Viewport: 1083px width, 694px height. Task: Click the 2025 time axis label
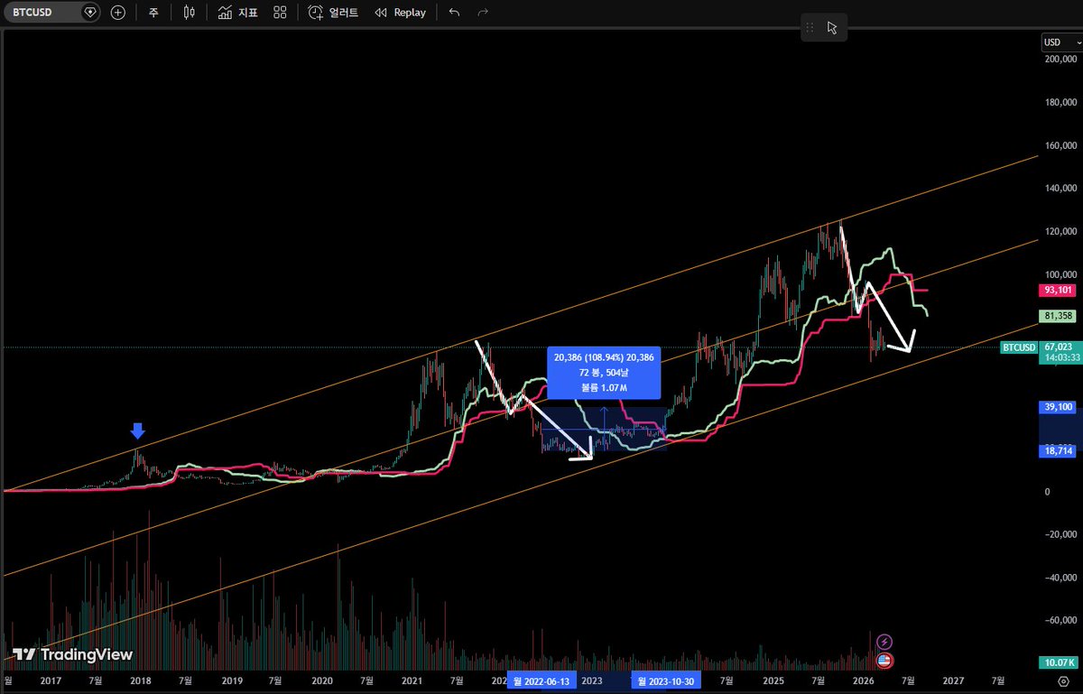(773, 681)
